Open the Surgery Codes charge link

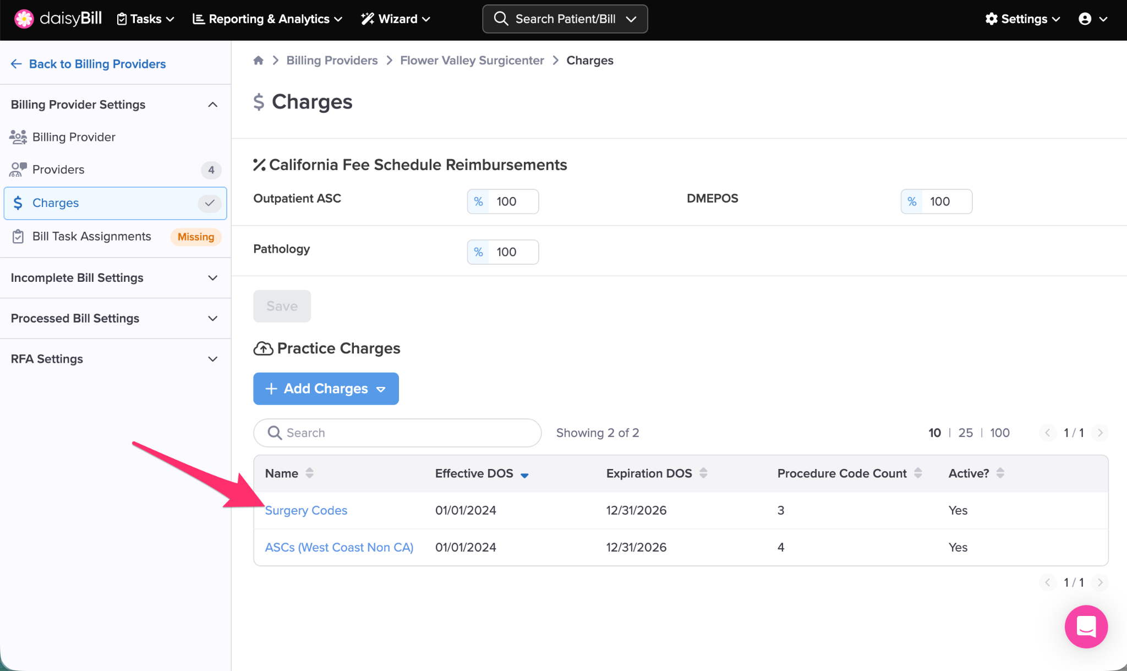point(306,510)
